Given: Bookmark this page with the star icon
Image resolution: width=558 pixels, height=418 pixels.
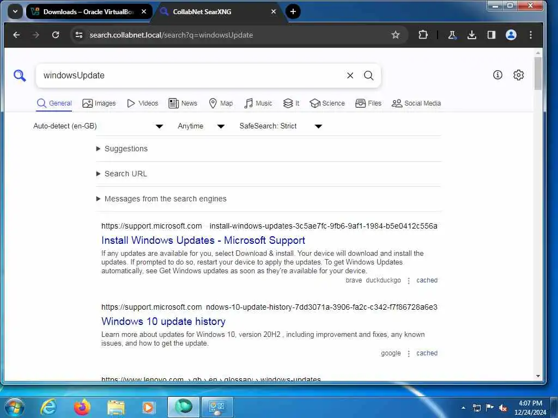Looking at the screenshot, I should tap(396, 35).
